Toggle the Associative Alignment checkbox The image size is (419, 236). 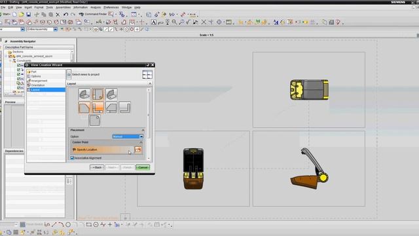pos(72,158)
